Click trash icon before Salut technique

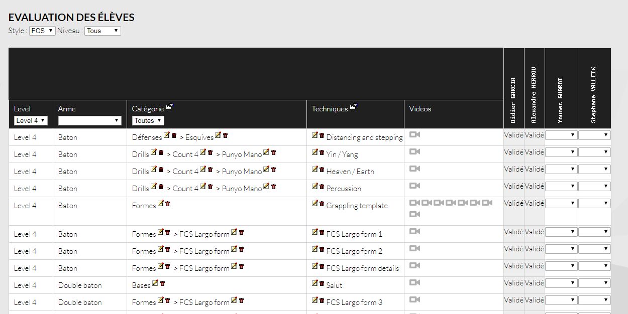pyautogui.click(x=322, y=283)
